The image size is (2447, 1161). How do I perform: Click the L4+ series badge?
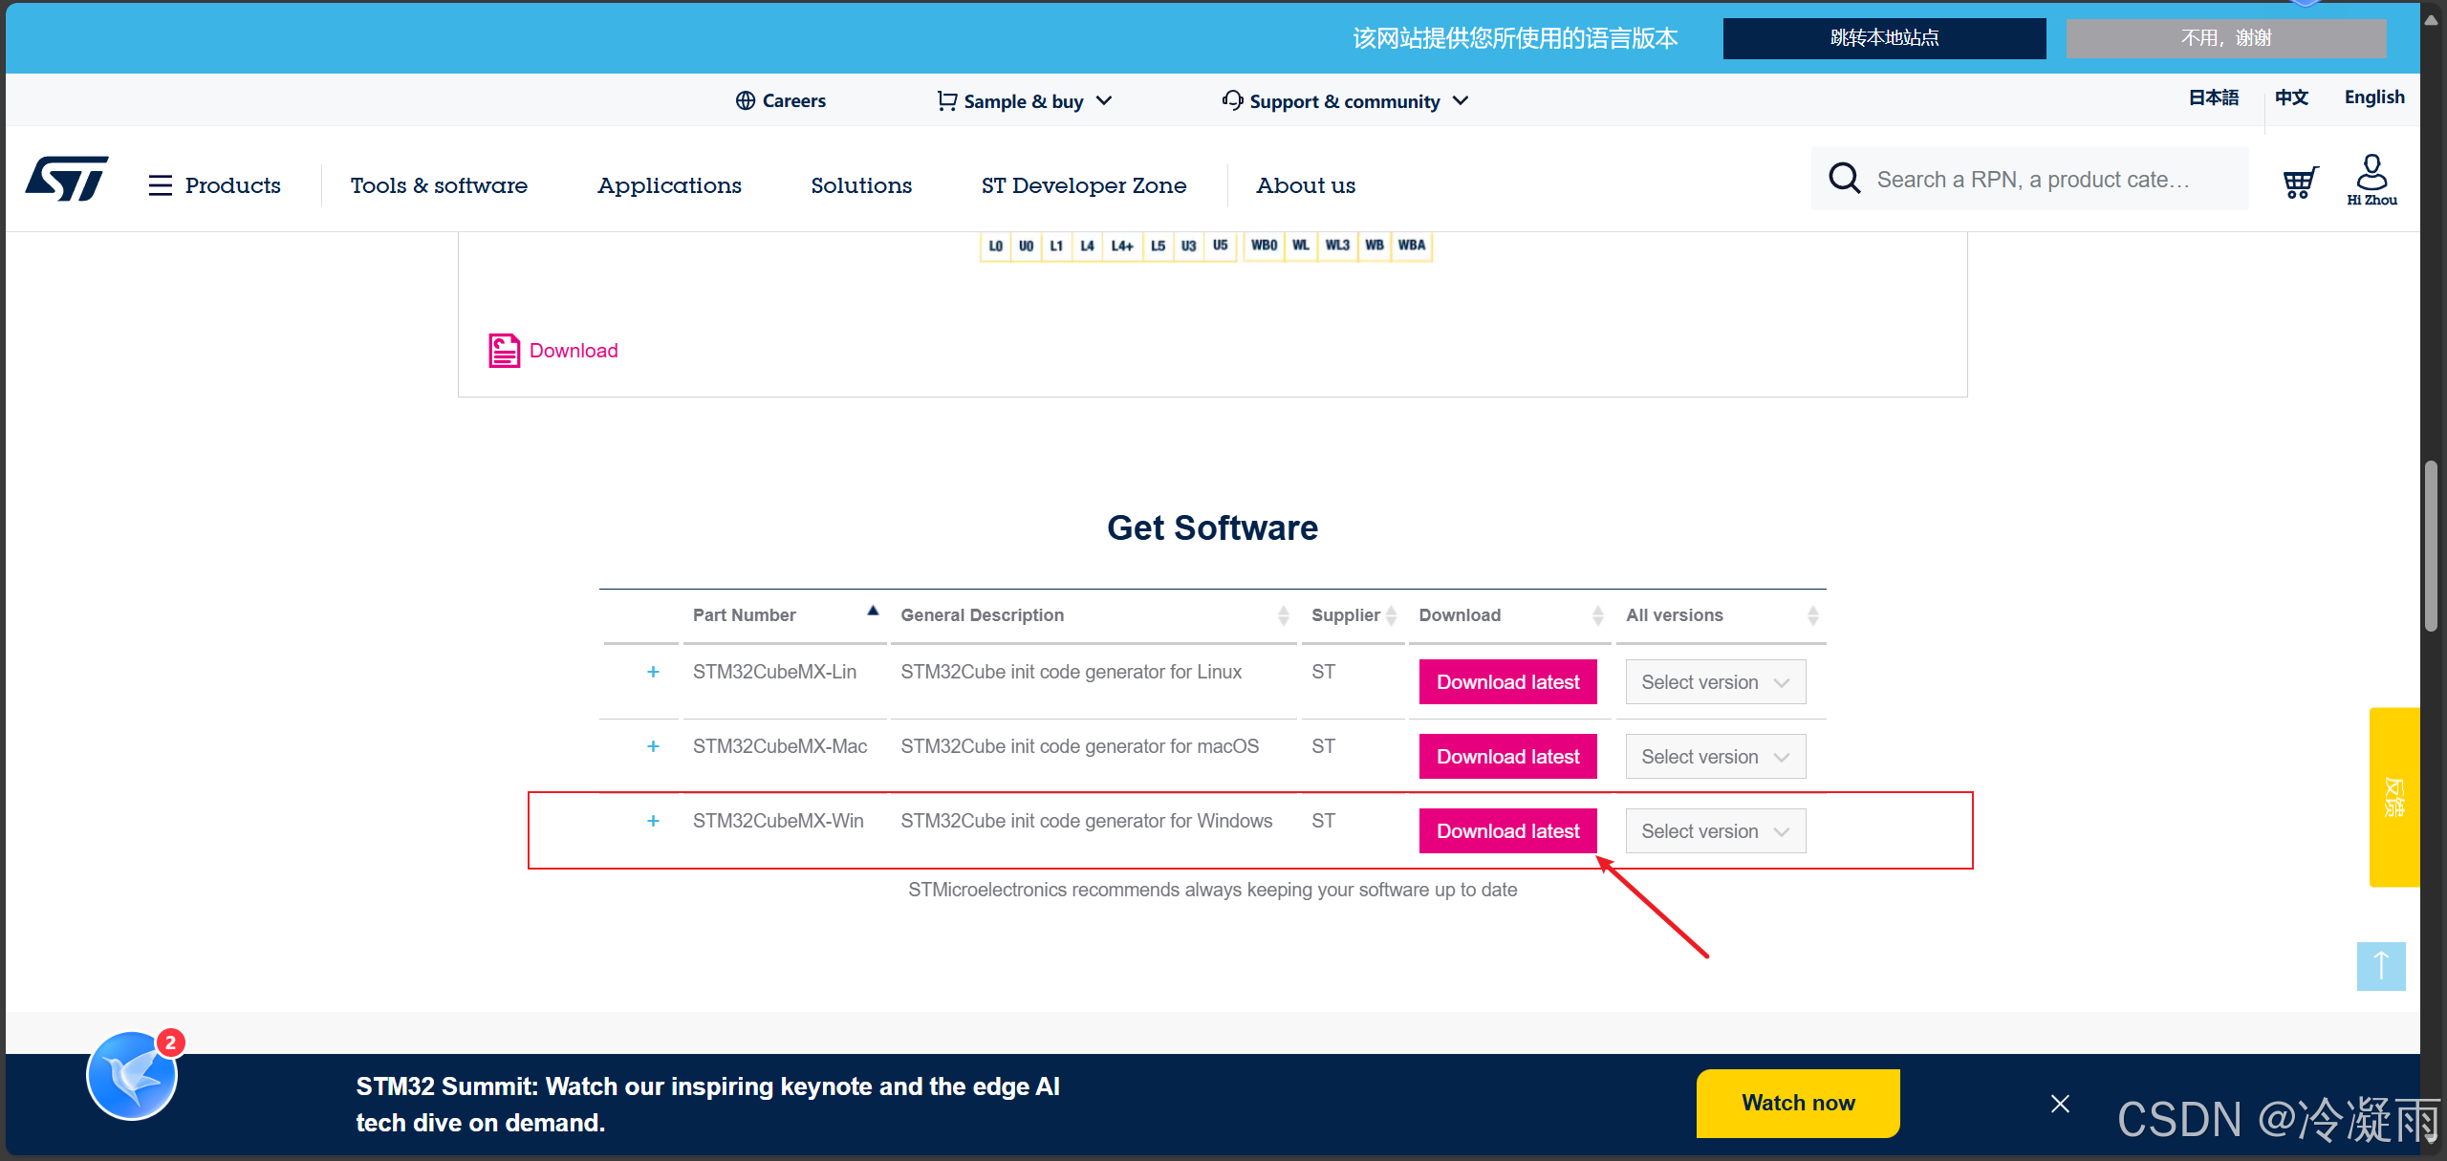coord(1122,246)
